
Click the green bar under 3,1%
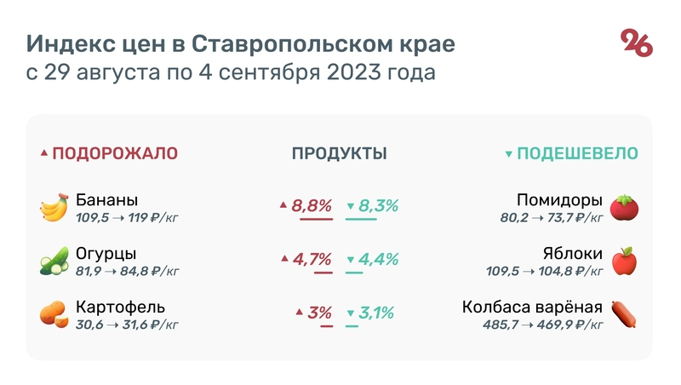click(352, 325)
